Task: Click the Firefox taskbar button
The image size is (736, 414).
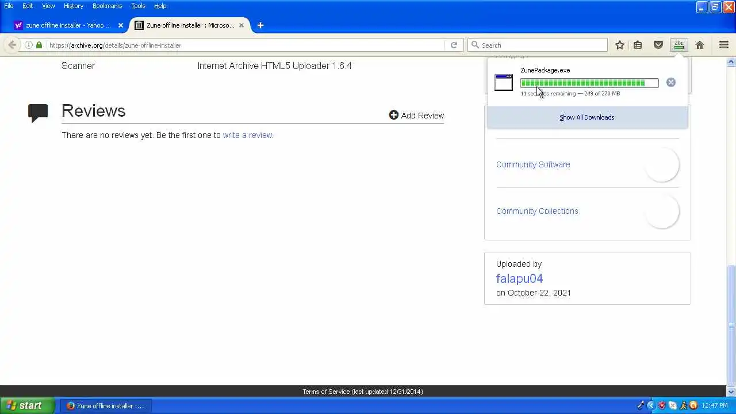Action: (x=106, y=406)
